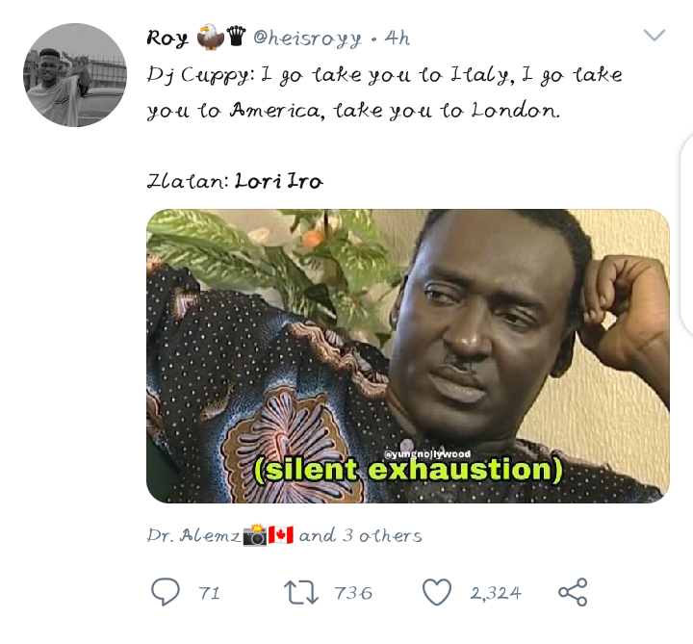693x644 pixels.
Task: Click the eagle emoji beside Roy
Action: [211, 38]
